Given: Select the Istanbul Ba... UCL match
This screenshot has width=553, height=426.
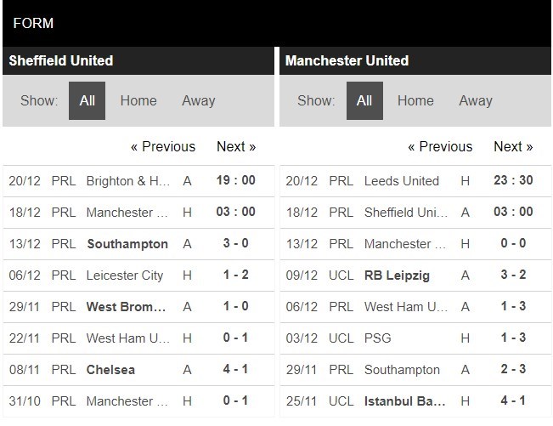Looking at the screenshot, I should pos(406,401).
